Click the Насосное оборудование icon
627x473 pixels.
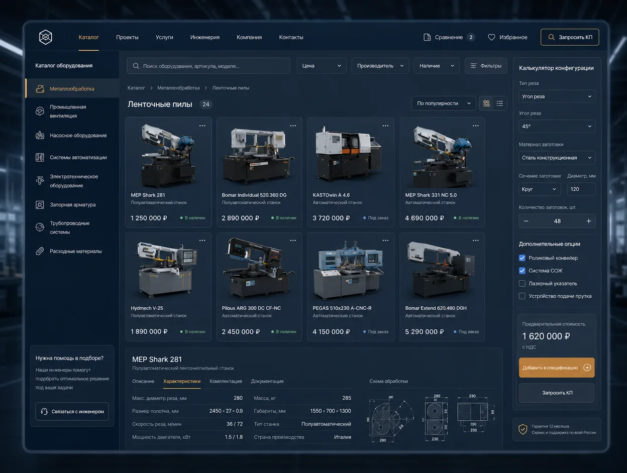pos(40,136)
